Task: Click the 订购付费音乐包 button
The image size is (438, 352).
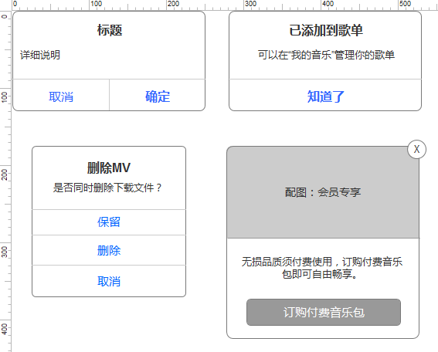Action: click(x=324, y=312)
